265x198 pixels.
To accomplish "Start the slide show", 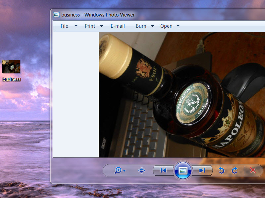I will [183, 171].
